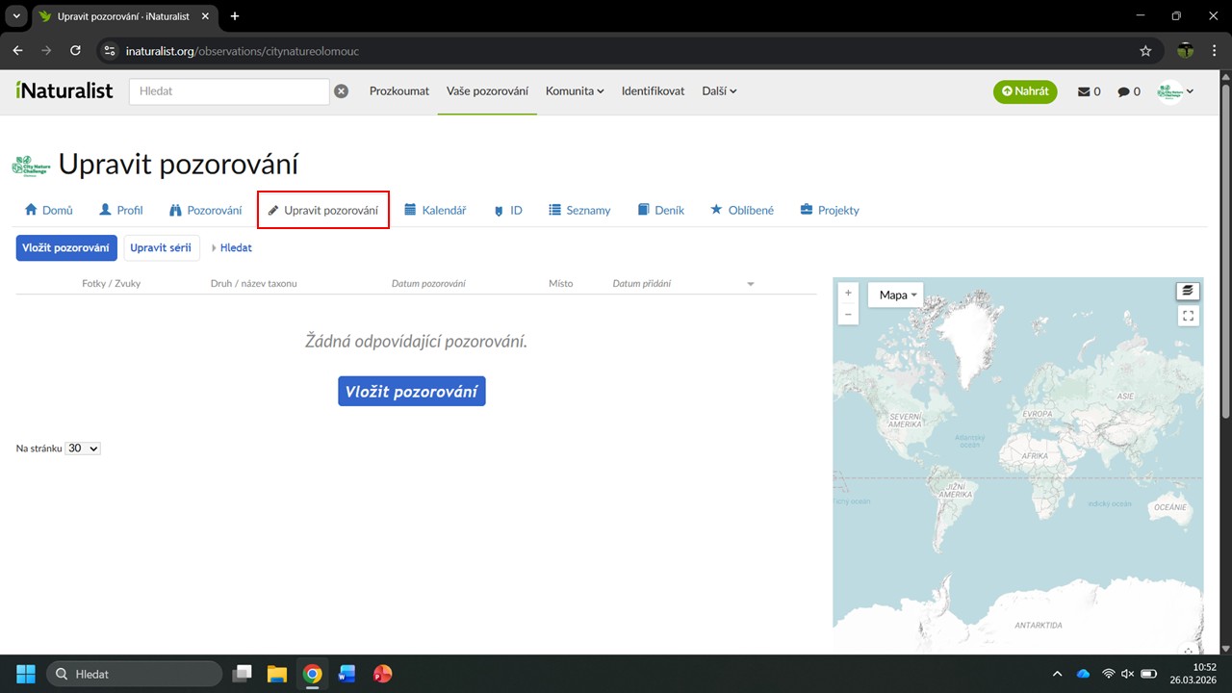This screenshot has width=1232, height=693.
Task: Open Chrome from the taskbar
Action: coord(312,674)
